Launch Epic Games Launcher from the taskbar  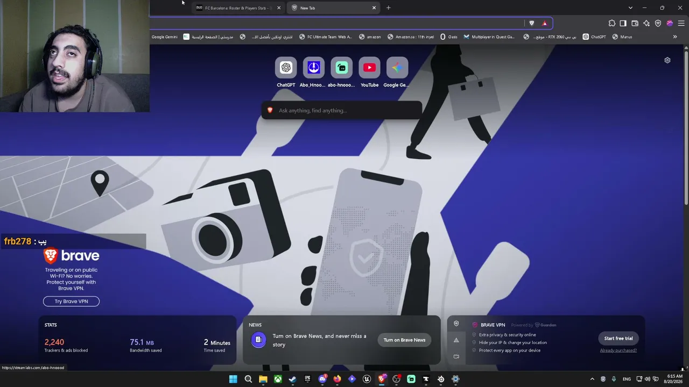point(307,379)
